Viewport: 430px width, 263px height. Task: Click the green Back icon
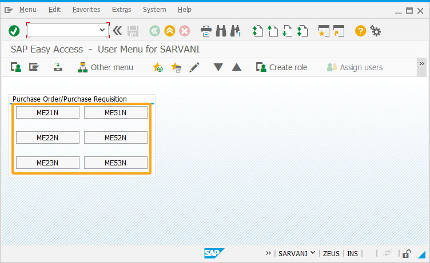click(154, 31)
